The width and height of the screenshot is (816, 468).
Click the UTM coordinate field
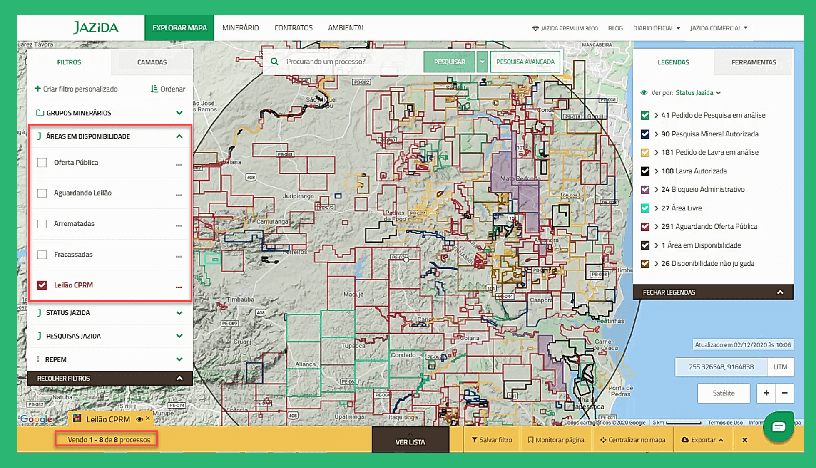721,367
